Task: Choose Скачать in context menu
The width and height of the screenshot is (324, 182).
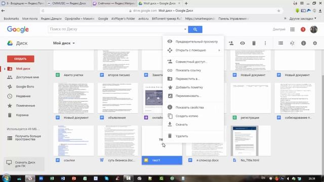Action: pos(193,125)
